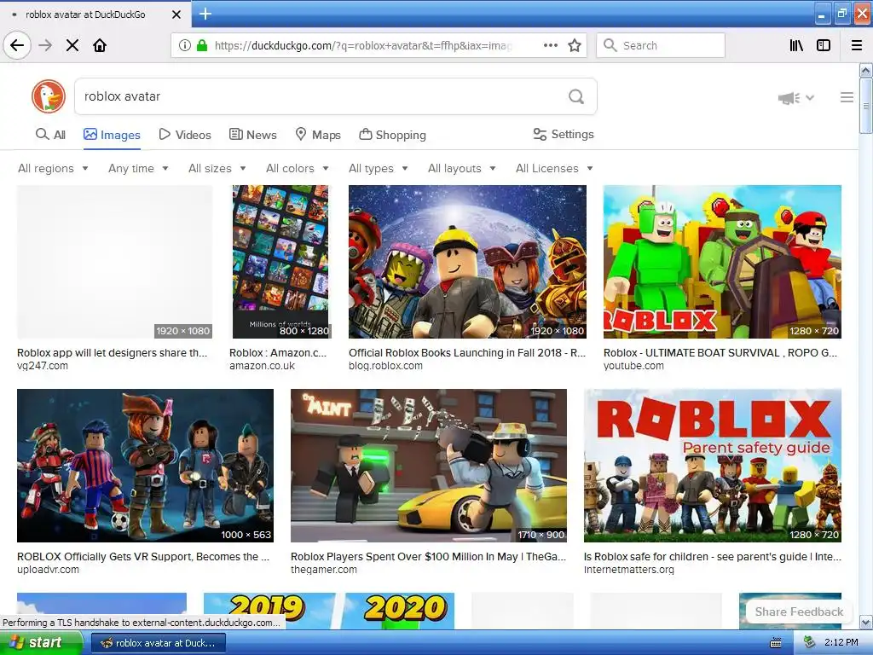Viewport: 873px width, 655px height.
Task: Expand the All regions filter
Action: [53, 168]
